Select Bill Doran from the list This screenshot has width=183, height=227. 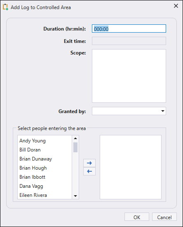tap(45, 150)
